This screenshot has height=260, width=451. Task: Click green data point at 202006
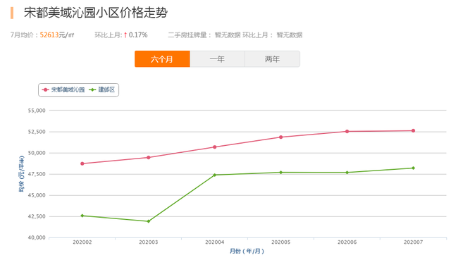coord(347,173)
